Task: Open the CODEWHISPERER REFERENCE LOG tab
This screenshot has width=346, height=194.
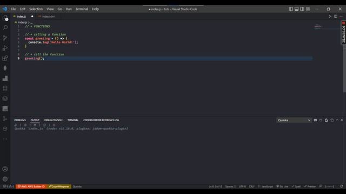Action: click(101, 120)
